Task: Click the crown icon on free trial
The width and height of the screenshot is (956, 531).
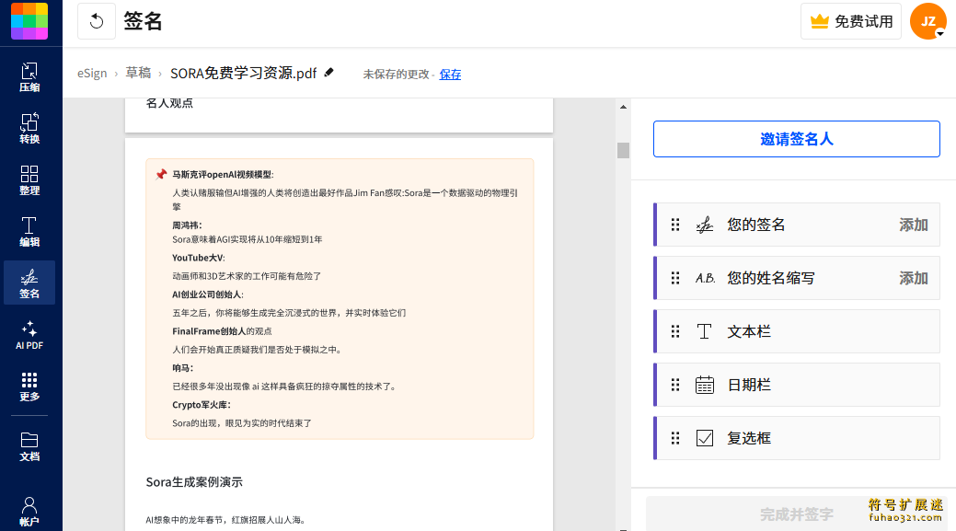Action: [x=820, y=21]
